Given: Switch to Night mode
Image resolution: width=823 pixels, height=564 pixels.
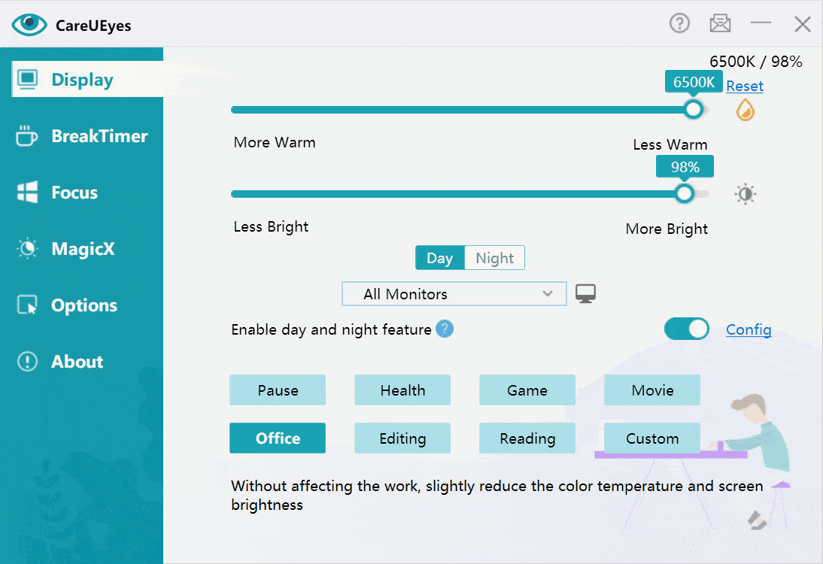Looking at the screenshot, I should tap(494, 258).
